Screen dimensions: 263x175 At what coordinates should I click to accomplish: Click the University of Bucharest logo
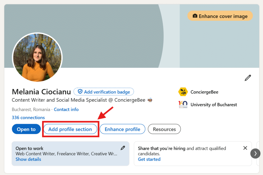(x=183, y=105)
